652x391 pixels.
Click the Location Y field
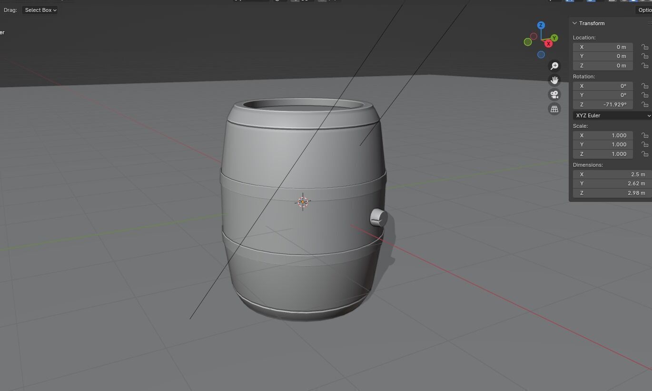[x=603, y=56]
